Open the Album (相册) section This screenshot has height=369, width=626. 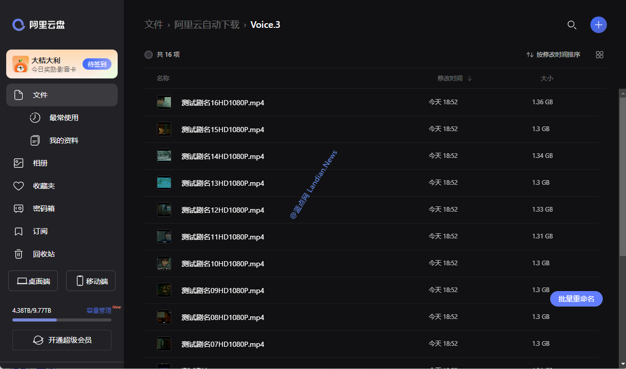(40, 163)
